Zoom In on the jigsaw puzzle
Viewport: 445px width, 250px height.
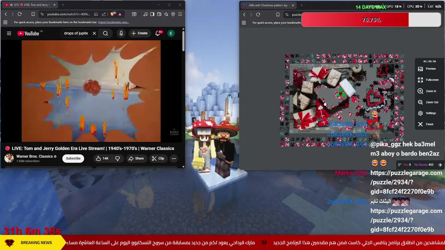427,91
